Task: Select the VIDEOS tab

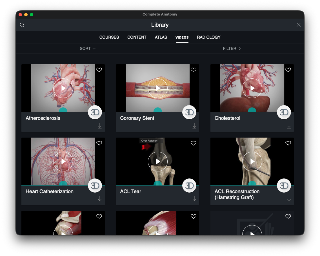Action: 182,37
